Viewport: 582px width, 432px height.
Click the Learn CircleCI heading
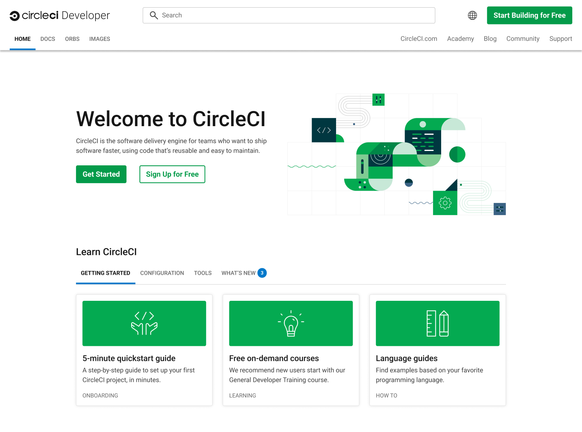coord(106,252)
